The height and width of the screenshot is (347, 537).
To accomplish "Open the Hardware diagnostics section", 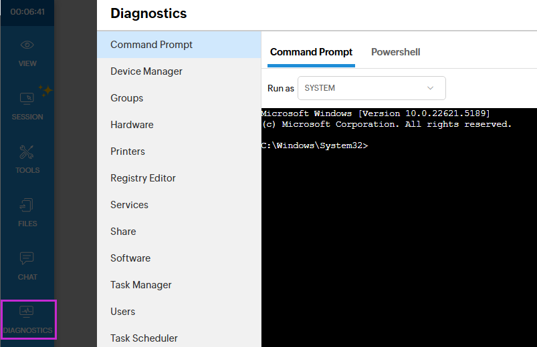I will coord(132,125).
